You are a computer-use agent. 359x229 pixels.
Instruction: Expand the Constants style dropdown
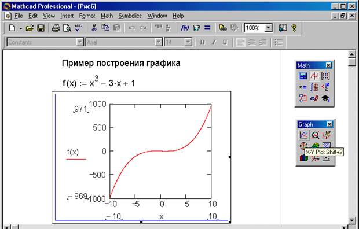coord(80,42)
